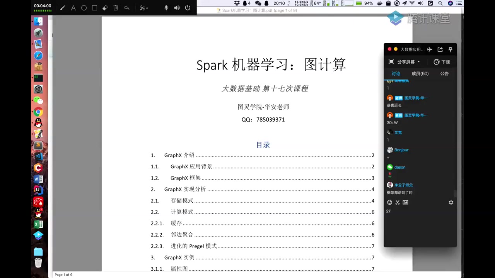Pin the classroom chat window
The height and width of the screenshot is (278, 495).
pos(451,49)
